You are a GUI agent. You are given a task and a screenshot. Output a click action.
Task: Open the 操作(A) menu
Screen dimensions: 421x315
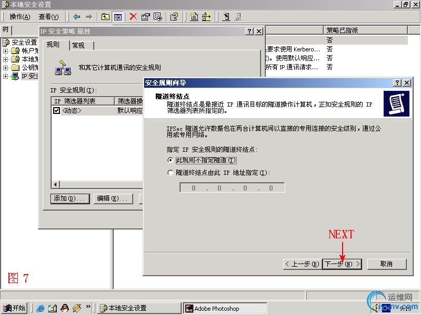(20, 17)
